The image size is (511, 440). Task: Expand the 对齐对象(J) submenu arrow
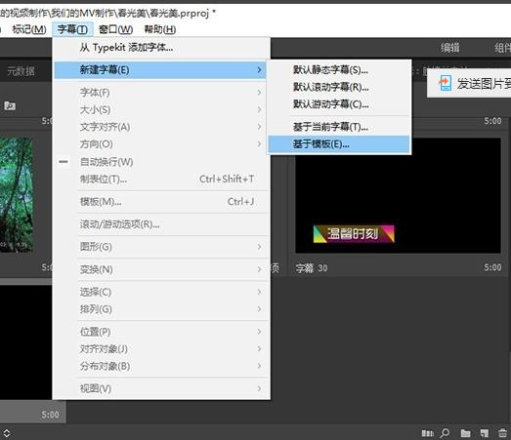[x=260, y=349]
